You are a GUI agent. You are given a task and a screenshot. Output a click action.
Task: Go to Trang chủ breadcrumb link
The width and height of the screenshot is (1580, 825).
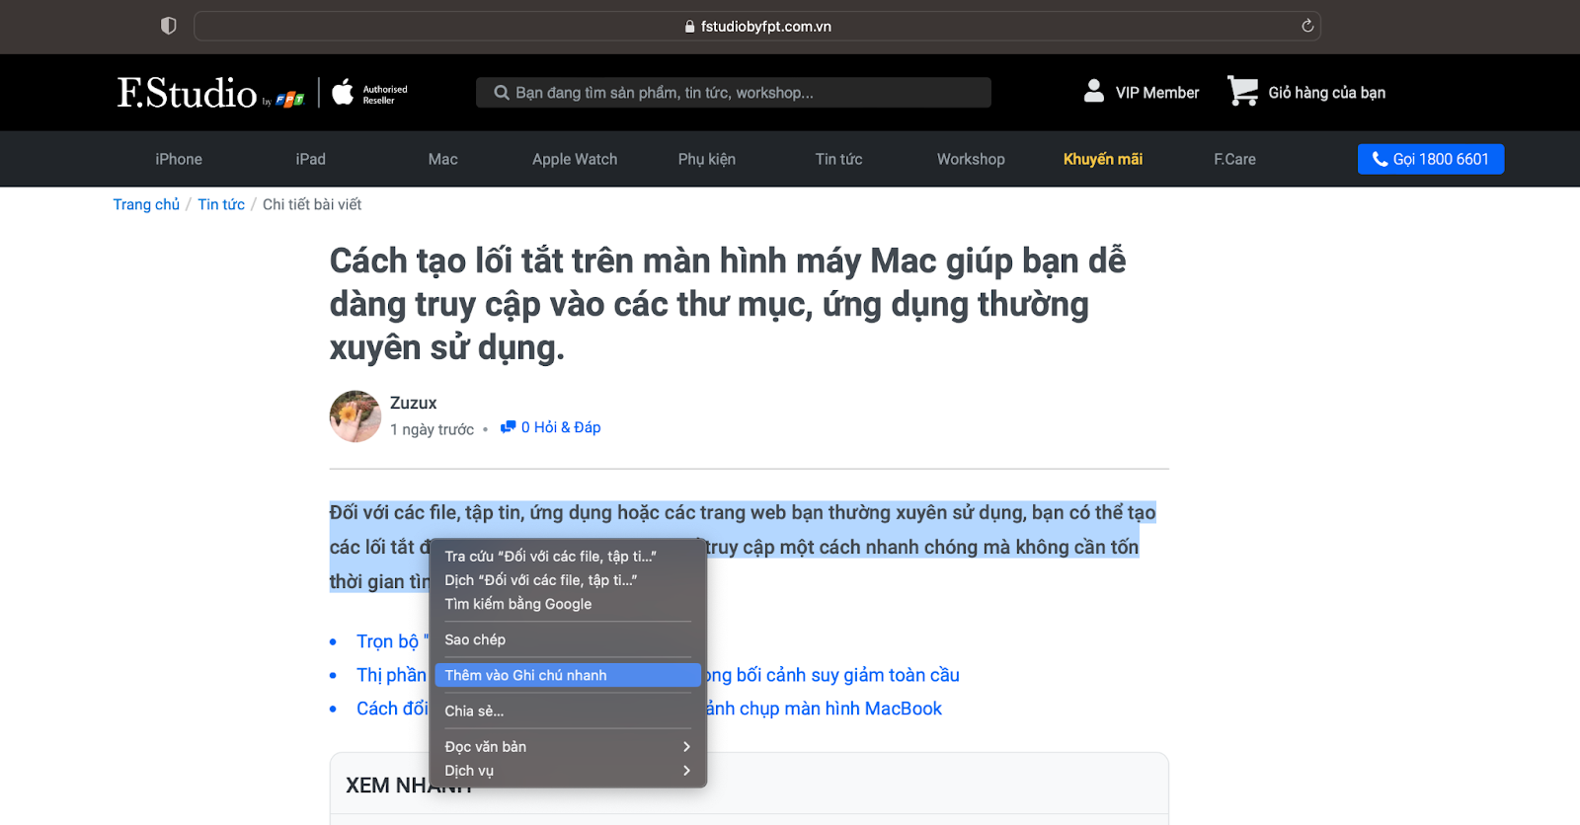(x=146, y=204)
